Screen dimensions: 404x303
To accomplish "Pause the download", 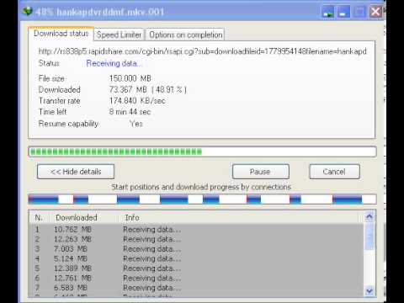I will click(x=261, y=172).
